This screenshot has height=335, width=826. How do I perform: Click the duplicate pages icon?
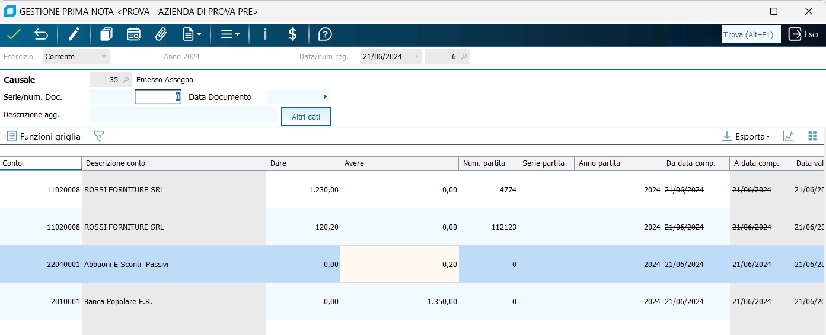coord(106,35)
